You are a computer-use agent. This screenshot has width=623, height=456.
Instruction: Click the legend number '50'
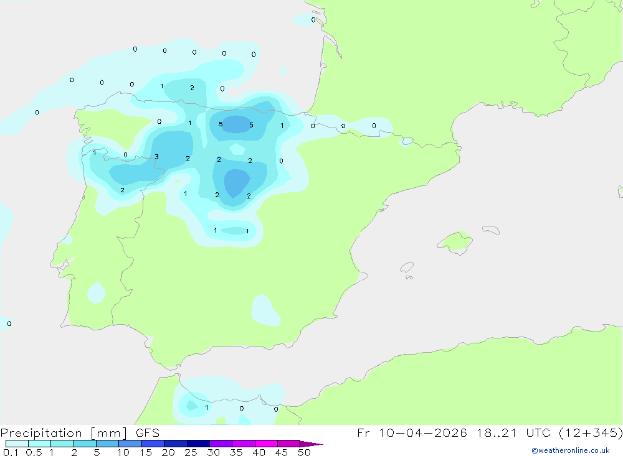(305, 452)
